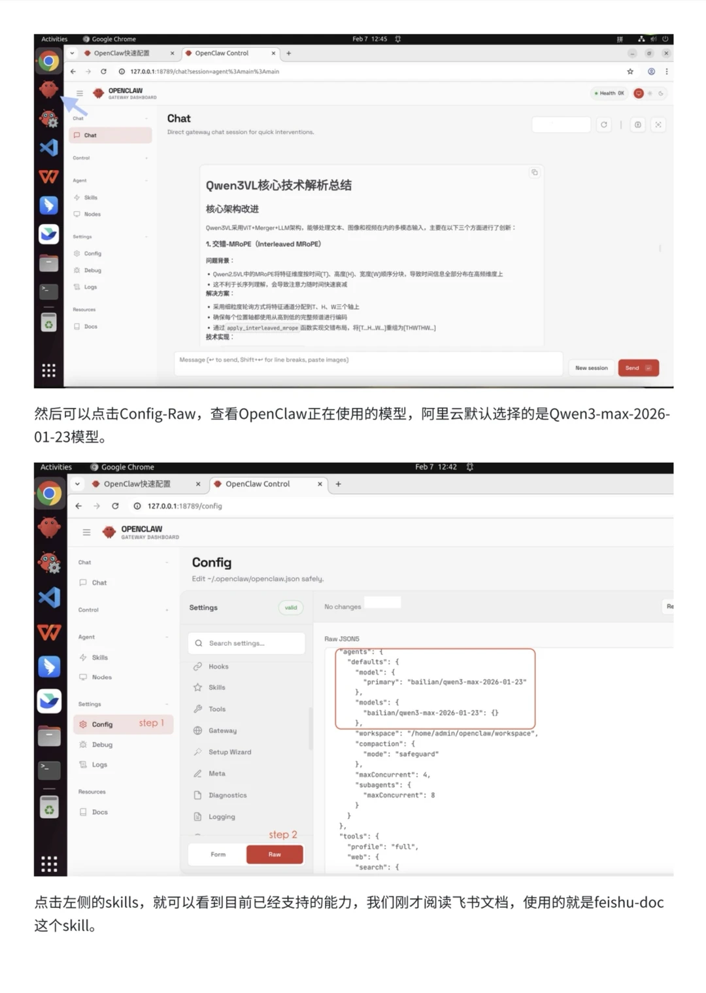Launch the red OpenClaw dock icon in the Chat screenshot
This screenshot has width=706, height=993.
(x=48, y=89)
